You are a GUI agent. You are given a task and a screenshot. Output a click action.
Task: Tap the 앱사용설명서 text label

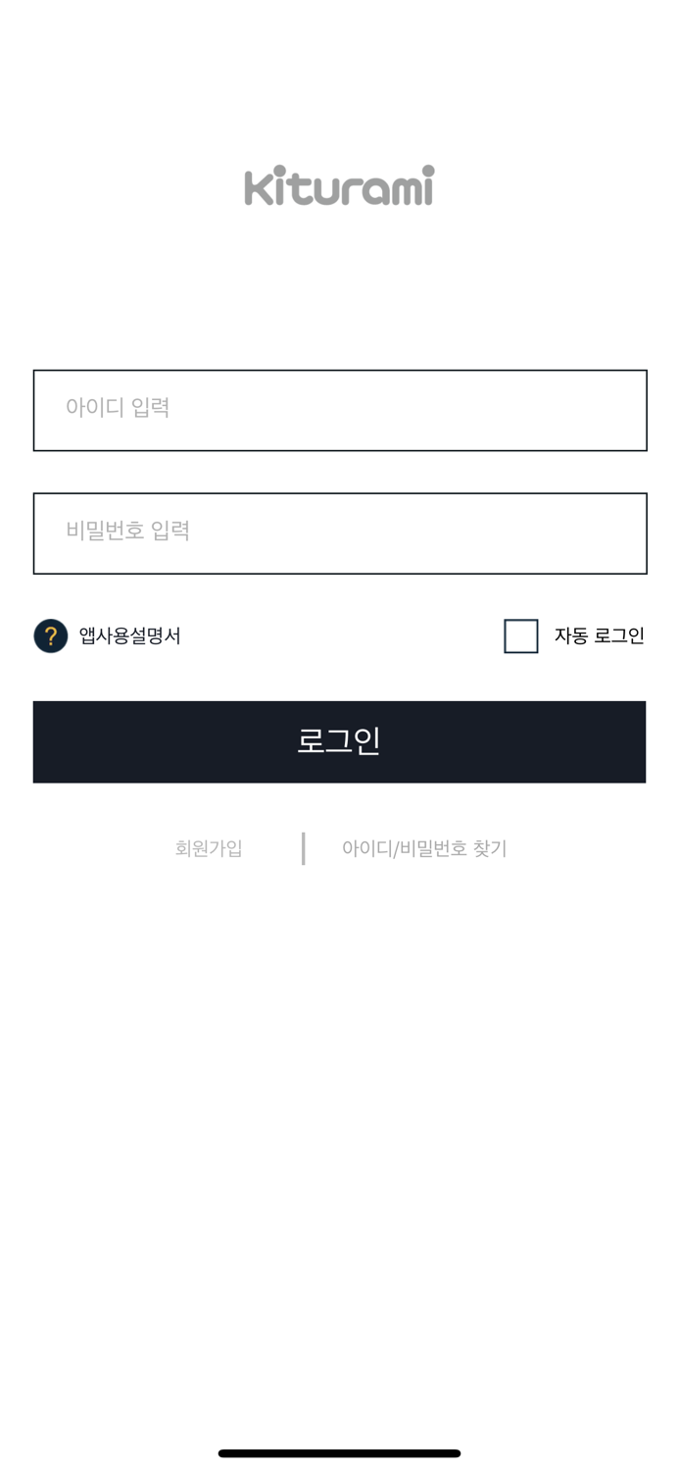[x=129, y=635]
